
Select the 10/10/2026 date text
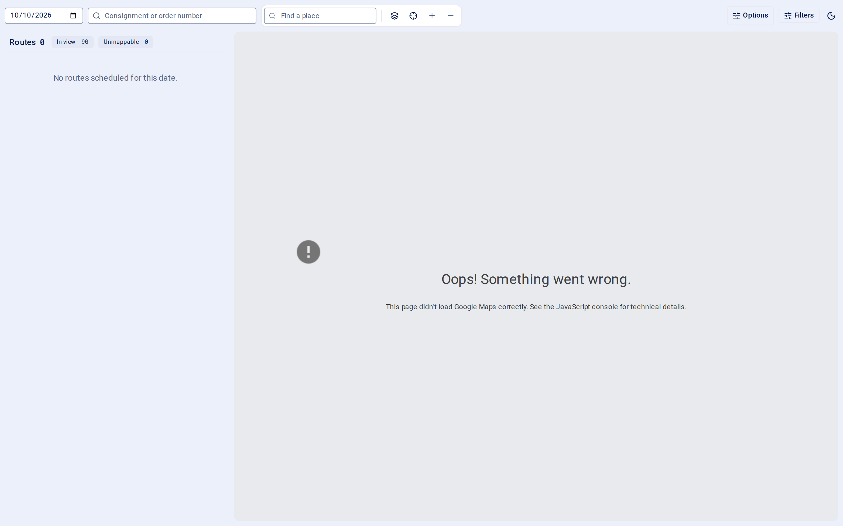[31, 15]
